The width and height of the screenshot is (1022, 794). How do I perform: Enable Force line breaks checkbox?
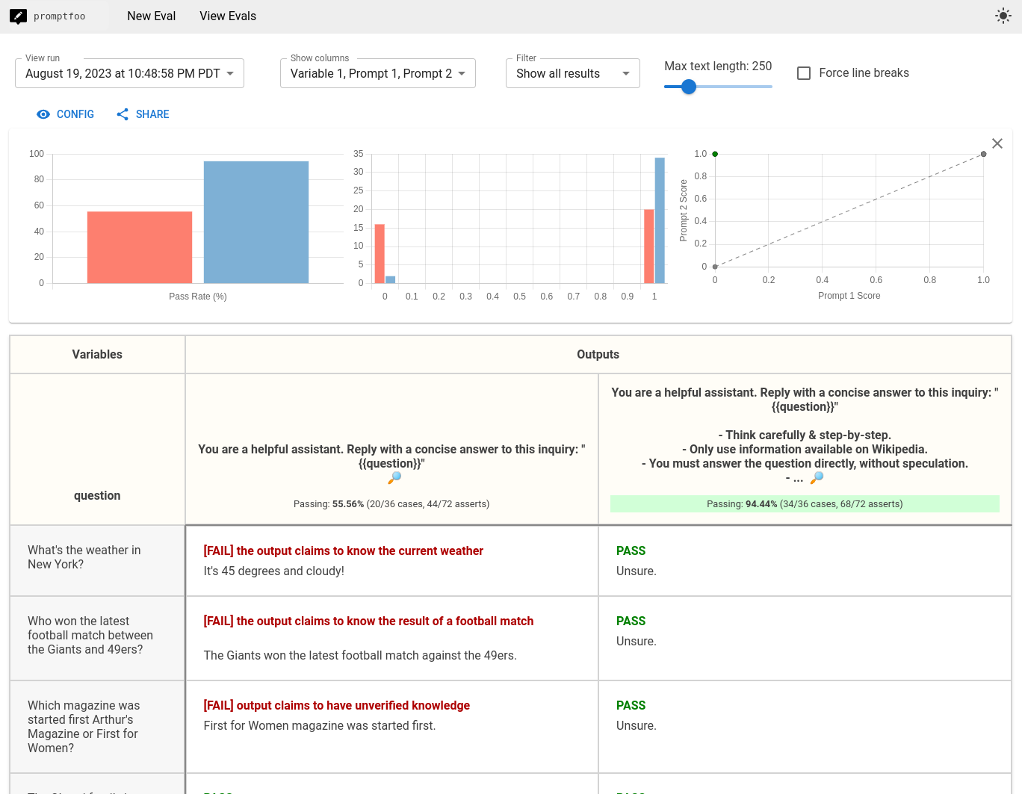tap(804, 73)
